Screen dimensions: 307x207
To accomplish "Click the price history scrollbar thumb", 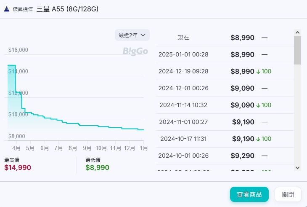I will (x=297, y=50).
